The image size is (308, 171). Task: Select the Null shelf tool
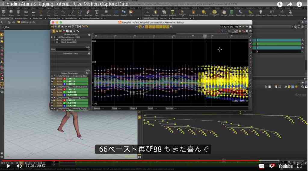pyautogui.click(x=41, y=13)
